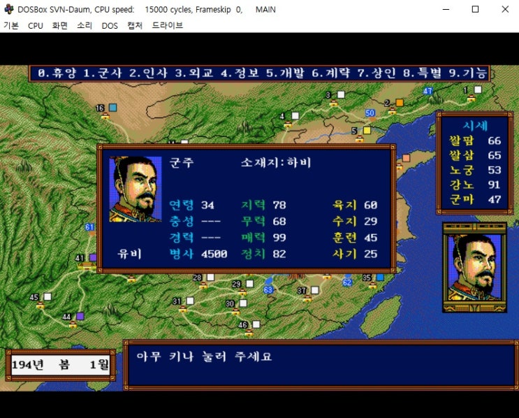This screenshot has width=519, height=418.
Task: Click city 2 orange marker on map
Action: pos(400,102)
